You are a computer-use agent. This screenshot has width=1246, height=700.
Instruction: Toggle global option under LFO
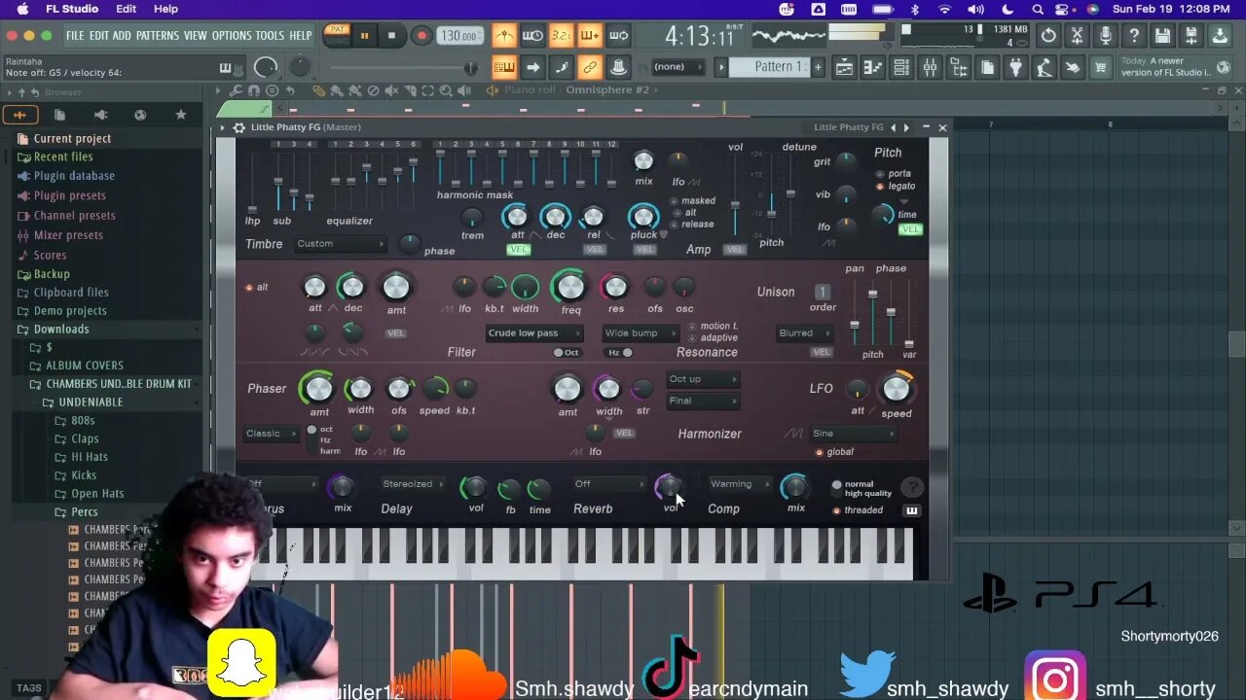(820, 452)
